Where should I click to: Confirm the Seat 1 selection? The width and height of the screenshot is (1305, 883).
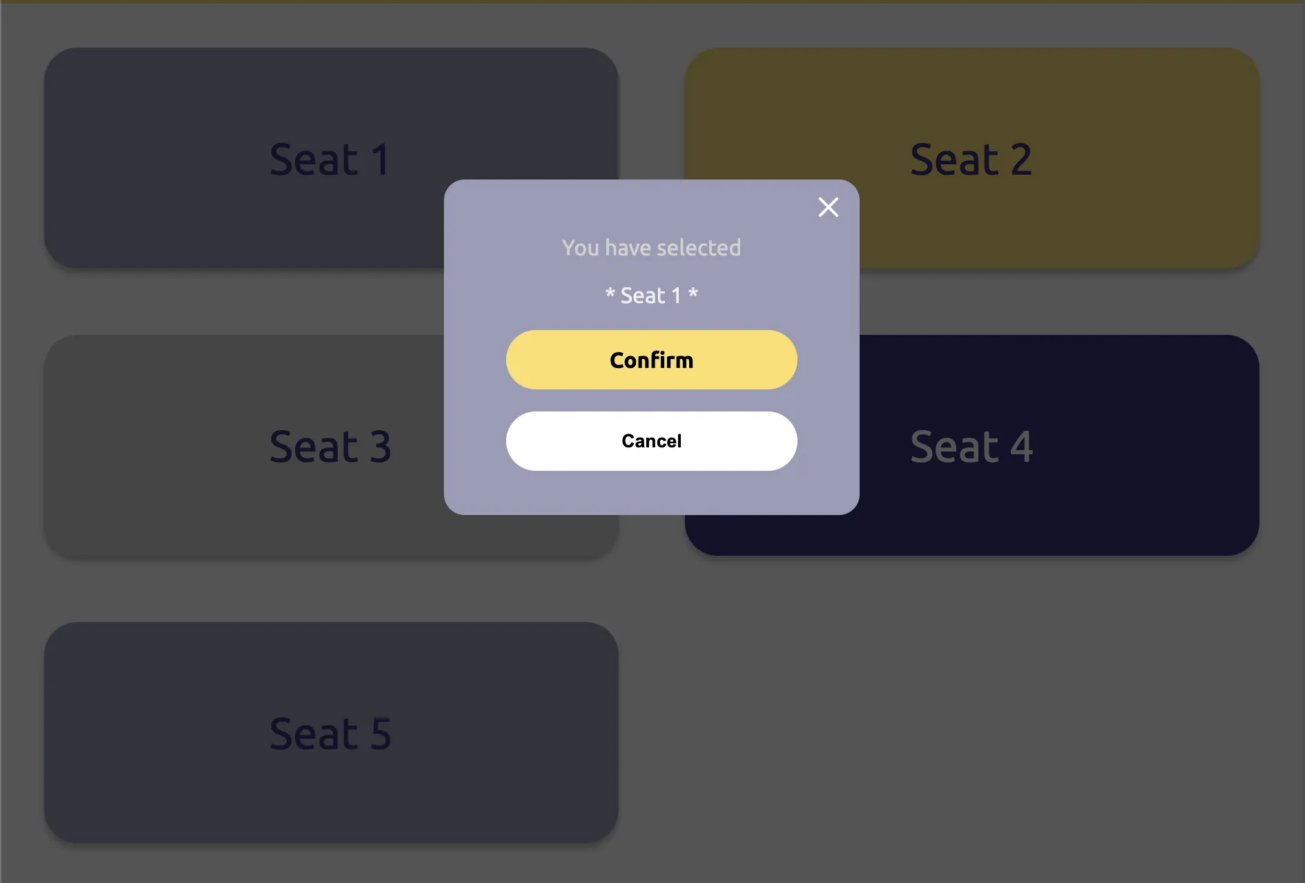pos(651,360)
